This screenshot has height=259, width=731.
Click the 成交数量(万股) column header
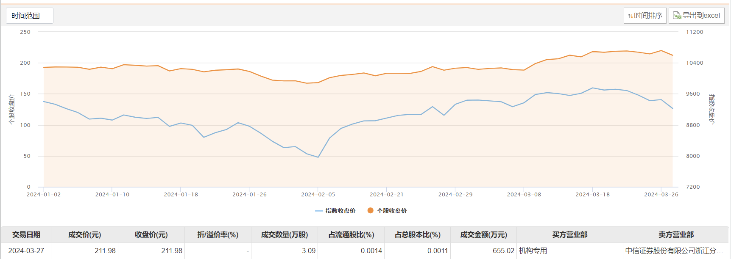(x=285, y=234)
